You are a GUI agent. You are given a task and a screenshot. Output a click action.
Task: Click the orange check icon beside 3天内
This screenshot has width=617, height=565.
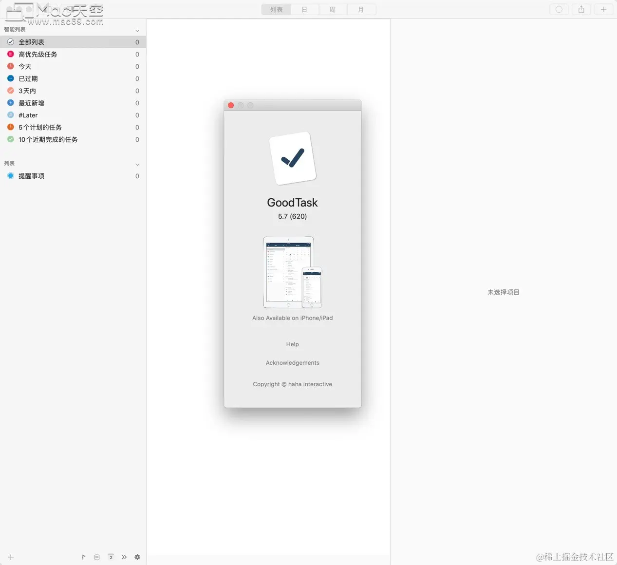click(10, 91)
